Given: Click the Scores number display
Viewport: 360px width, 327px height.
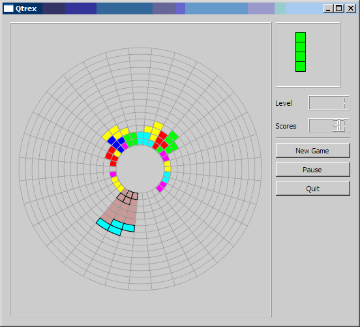Looking at the screenshot, I should pos(329,125).
